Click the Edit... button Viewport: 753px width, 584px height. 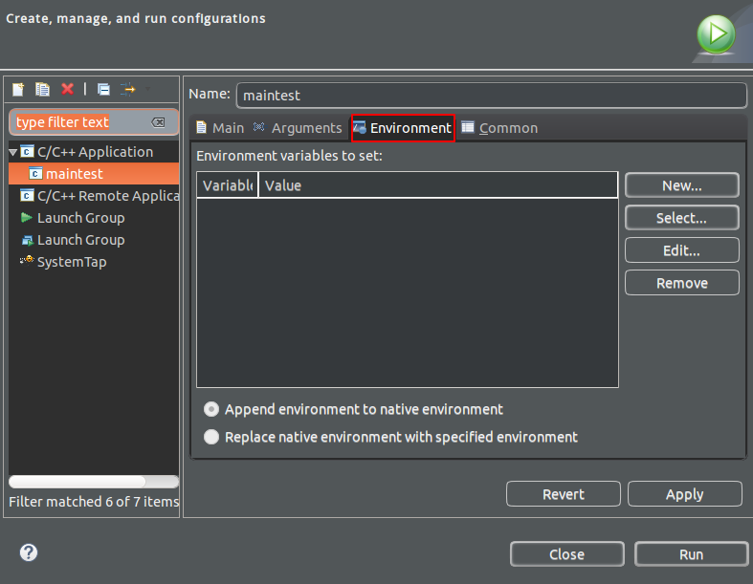point(682,250)
